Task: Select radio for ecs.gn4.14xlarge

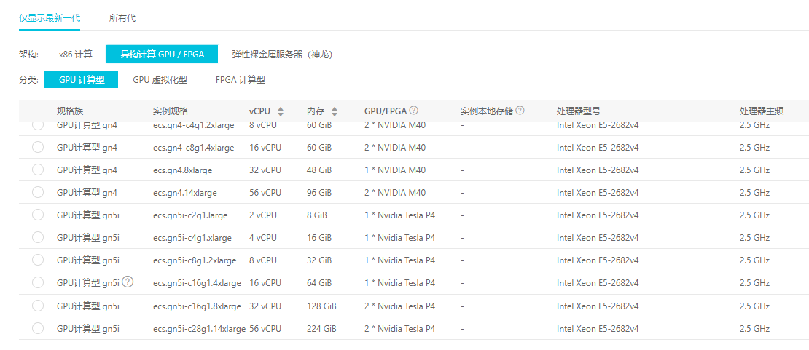Action: point(38,192)
